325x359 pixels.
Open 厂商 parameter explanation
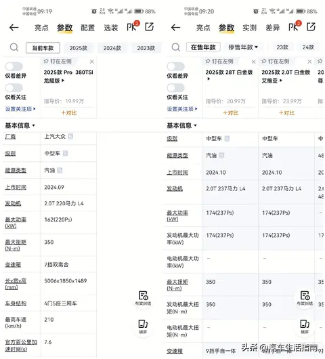click(x=10, y=137)
